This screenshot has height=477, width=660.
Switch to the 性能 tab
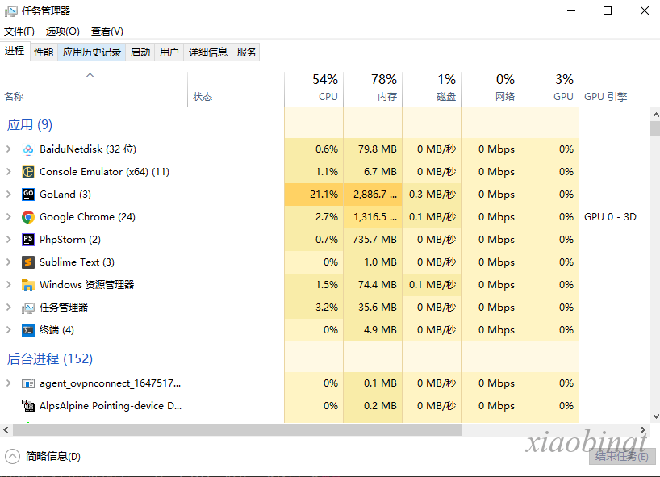(44, 52)
